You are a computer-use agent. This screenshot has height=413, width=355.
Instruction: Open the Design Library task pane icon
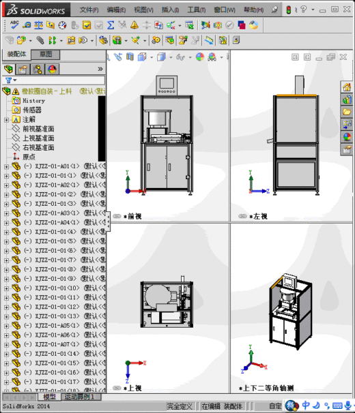[x=347, y=100]
